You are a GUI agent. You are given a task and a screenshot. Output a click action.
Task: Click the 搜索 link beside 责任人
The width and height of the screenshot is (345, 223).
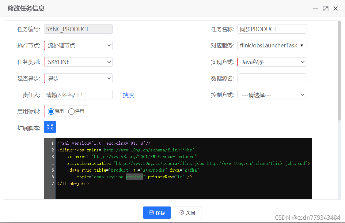[128, 95]
